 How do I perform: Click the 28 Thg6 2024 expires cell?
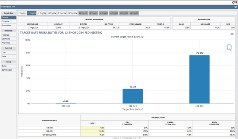tap(84, 28)
